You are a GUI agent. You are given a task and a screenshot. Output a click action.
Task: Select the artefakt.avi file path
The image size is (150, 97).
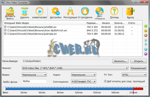point(32,27)
